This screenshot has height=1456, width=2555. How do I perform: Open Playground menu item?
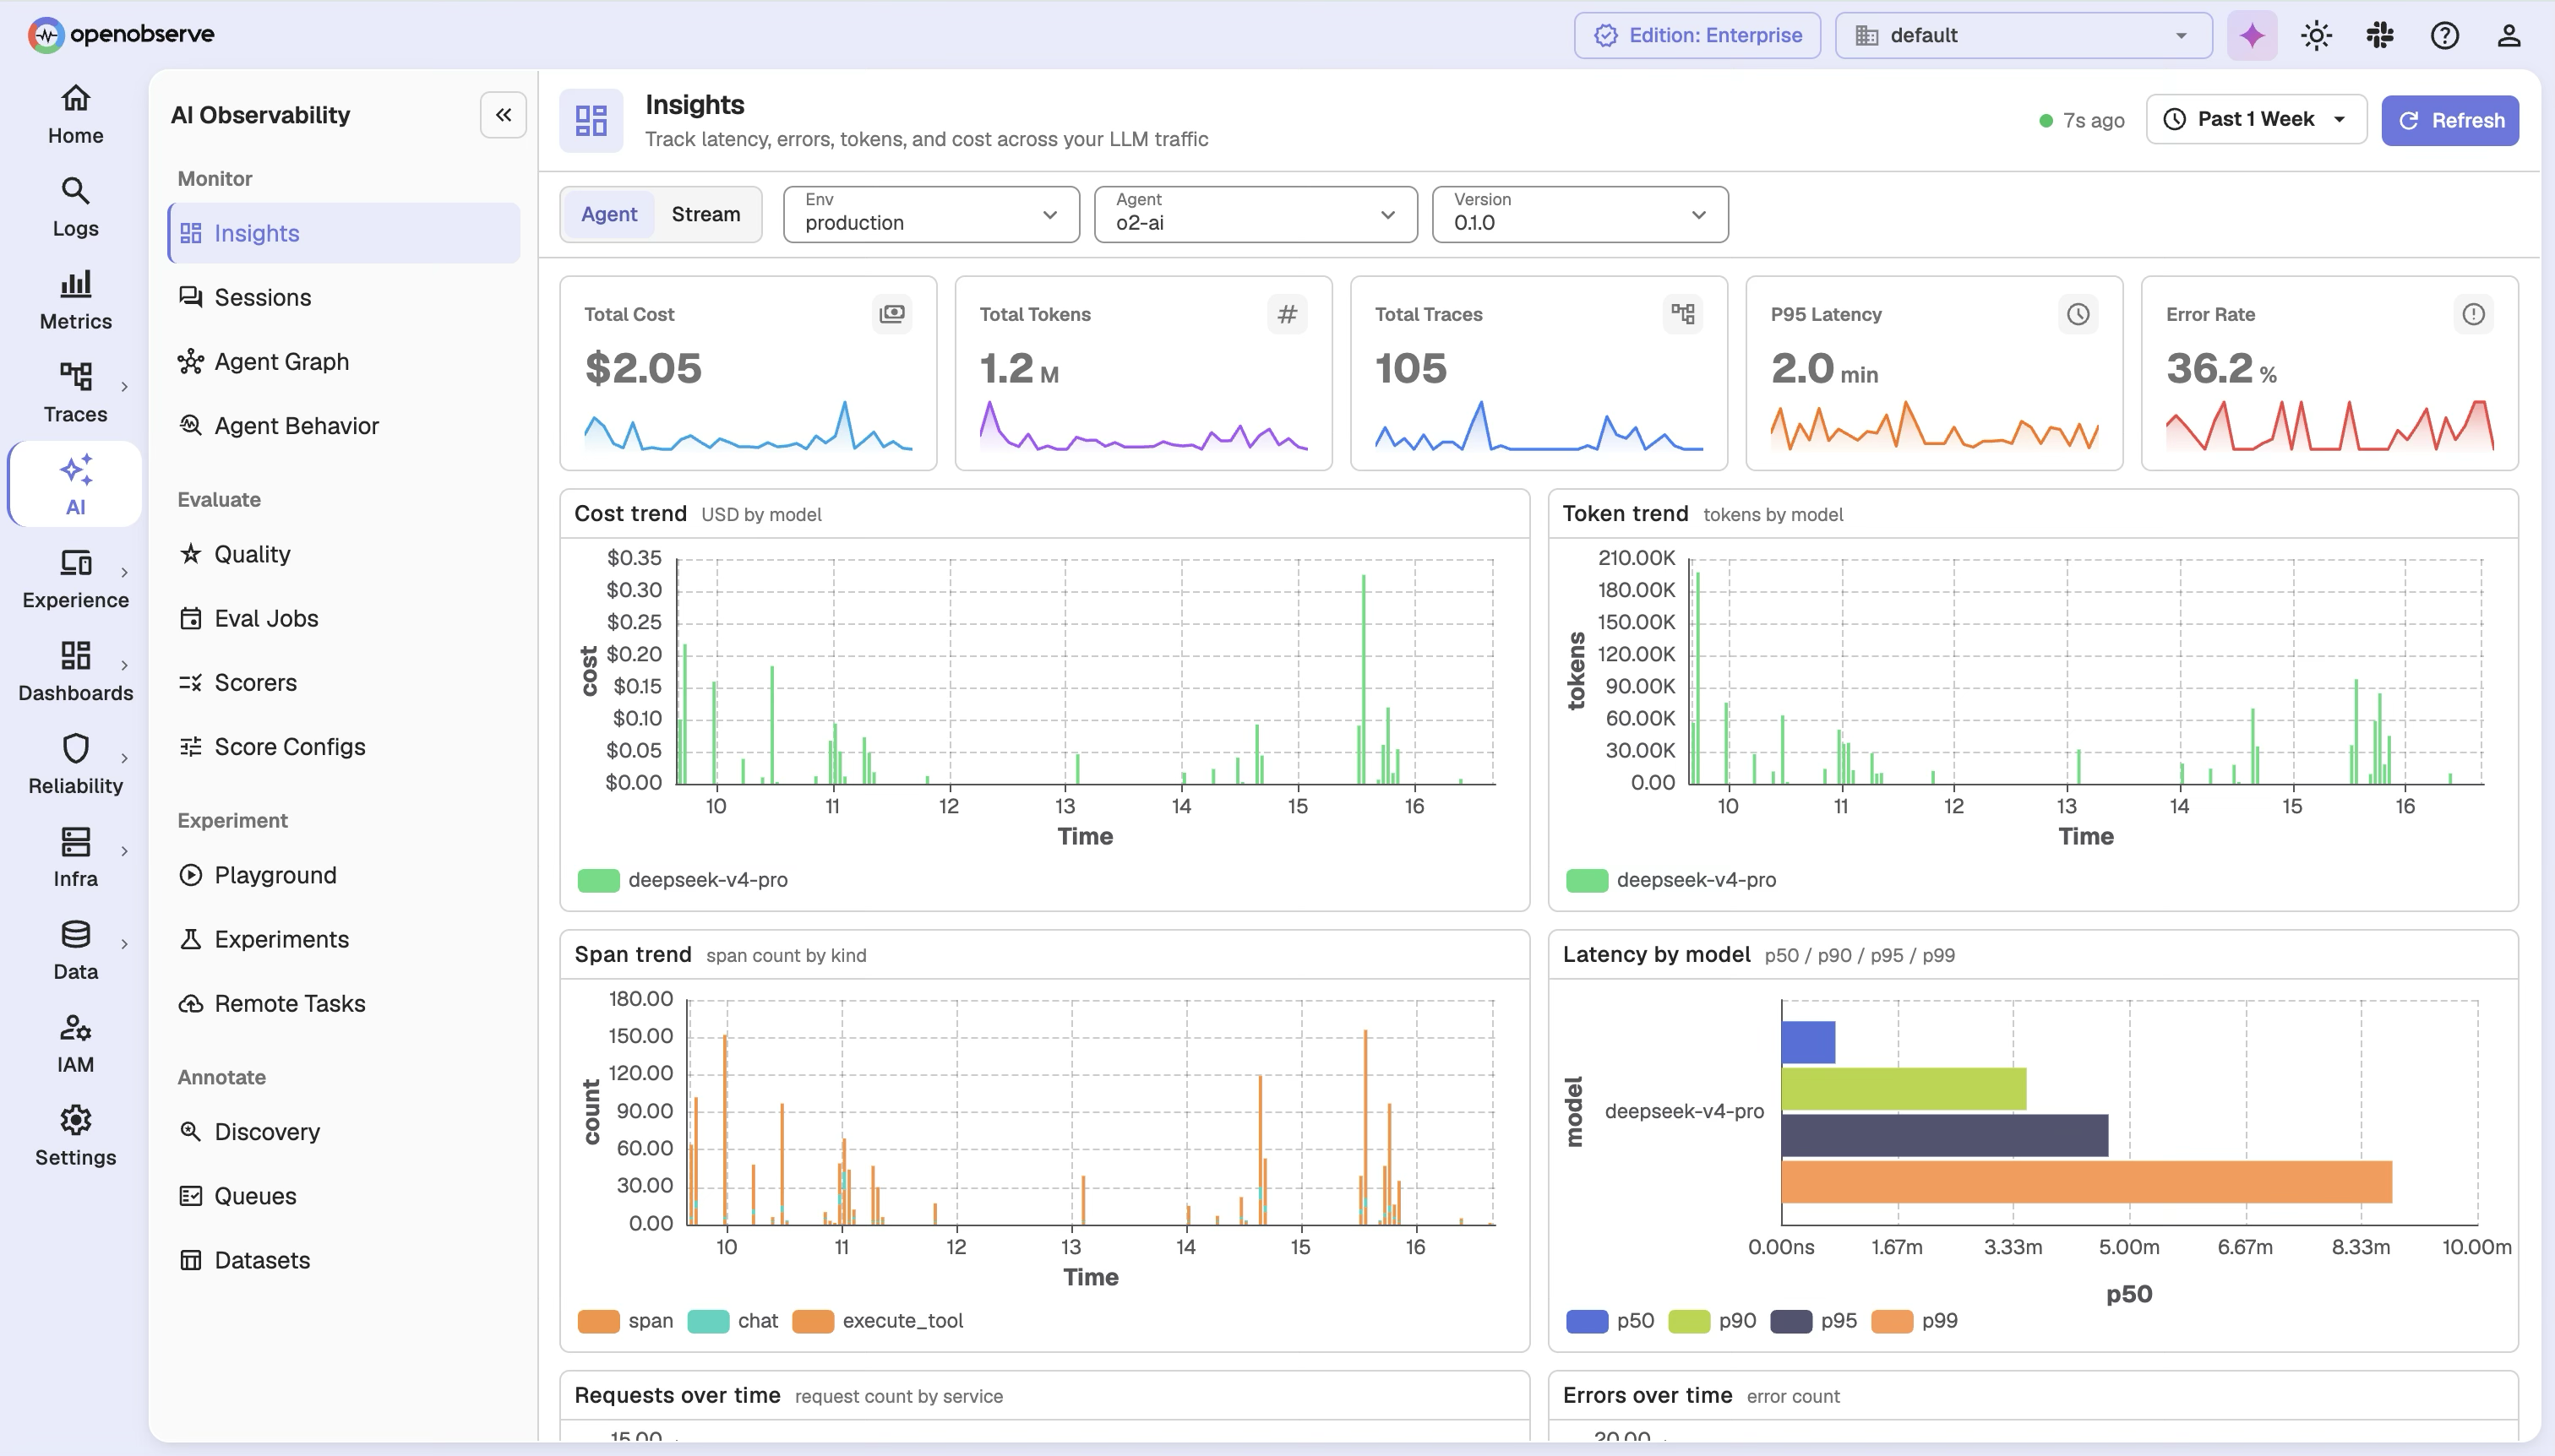[343, 876]
